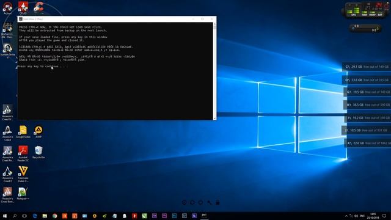The width and height of the screenshot is (391, 220).
Task: Maximize the console window
Action: point(202,19)
